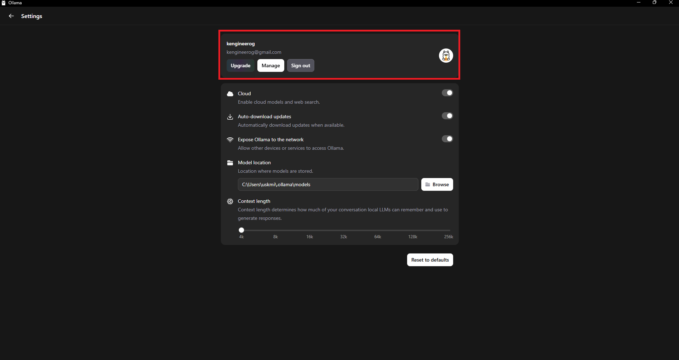Open Manage account button

[271, 65]
